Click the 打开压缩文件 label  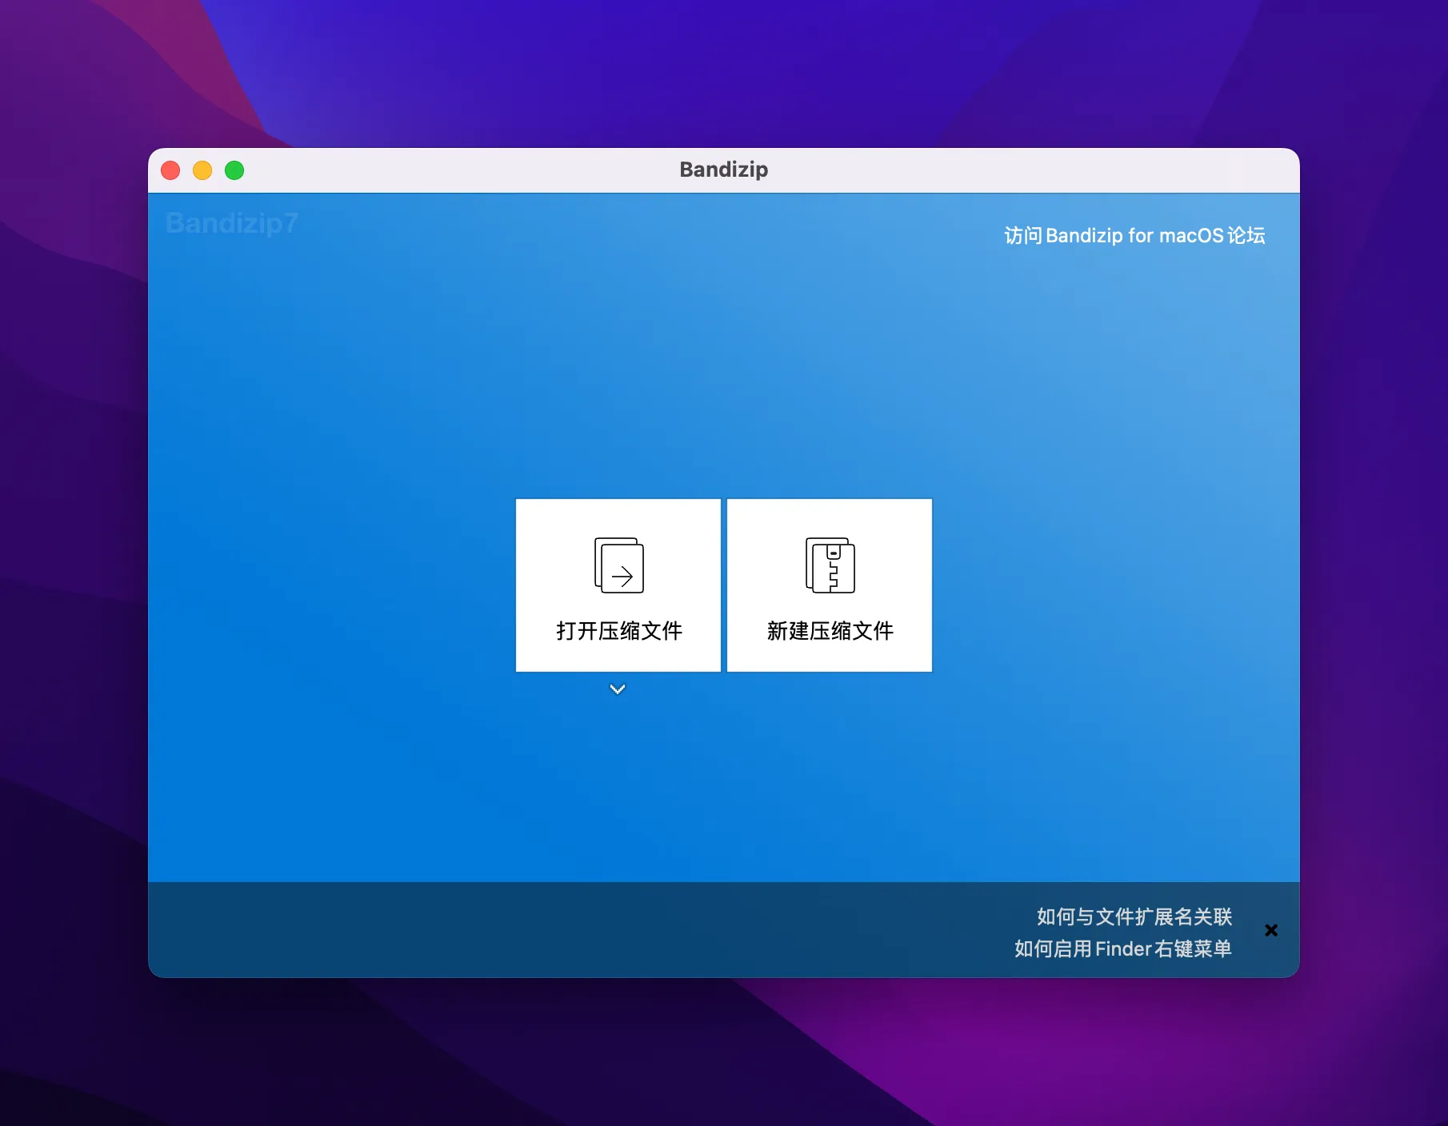(x=619, y=631)
